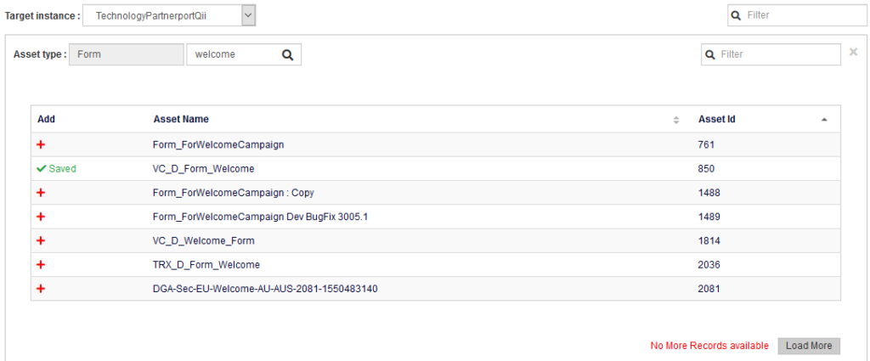Click the Form asset type field
The width and height of the screenshot is (870, 361).
point(126,54)
